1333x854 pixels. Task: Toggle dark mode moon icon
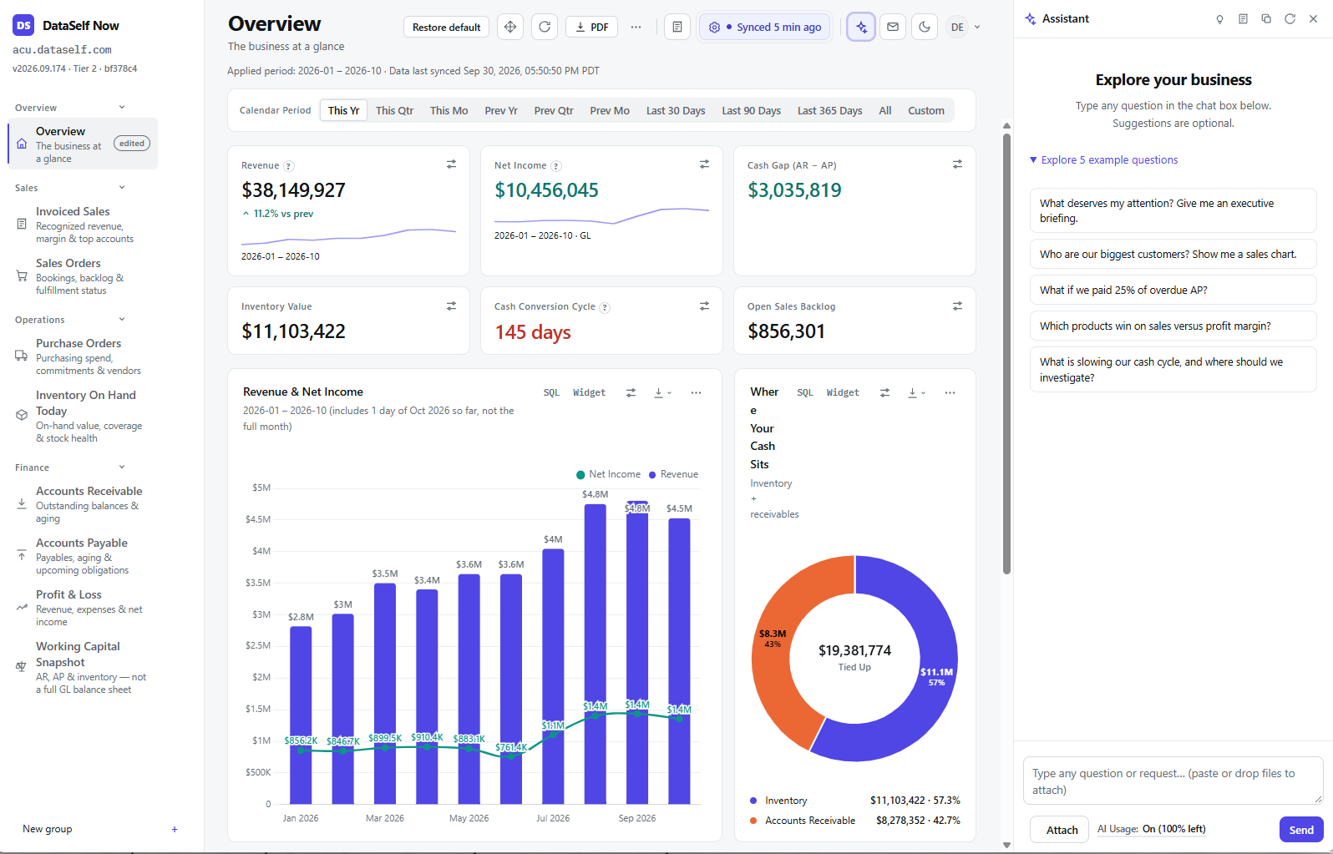[x=925, y=27]
